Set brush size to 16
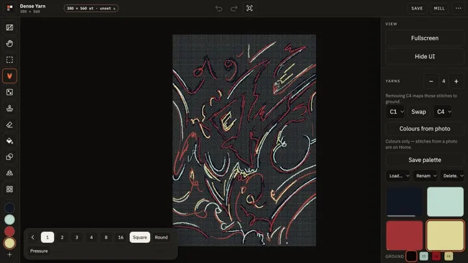Screen dimensions: 468x263 121,238
